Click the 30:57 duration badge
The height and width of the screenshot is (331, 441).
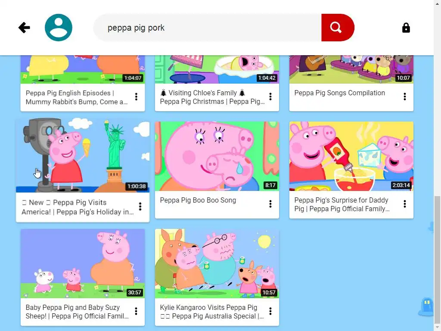coord(134,292)
